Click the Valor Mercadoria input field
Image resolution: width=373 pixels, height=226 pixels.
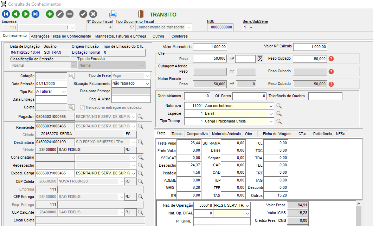(210, 47)
